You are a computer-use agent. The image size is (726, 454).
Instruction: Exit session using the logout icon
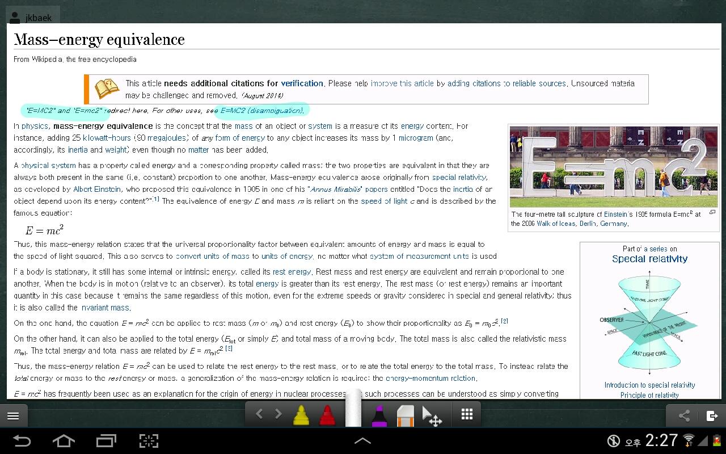[712, 416]
